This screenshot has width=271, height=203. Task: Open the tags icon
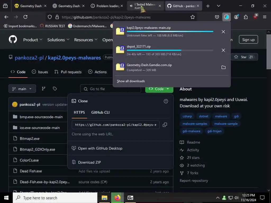(55, 89)
